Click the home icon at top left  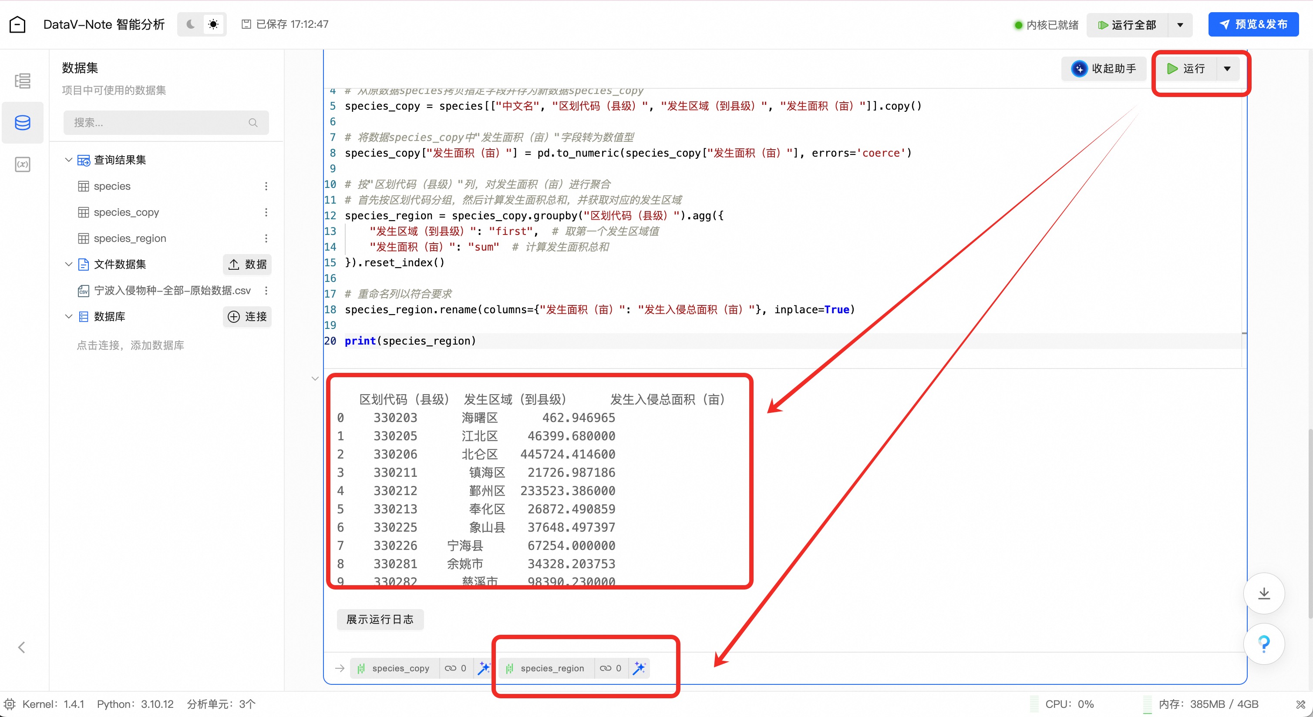tap(17, 24)
